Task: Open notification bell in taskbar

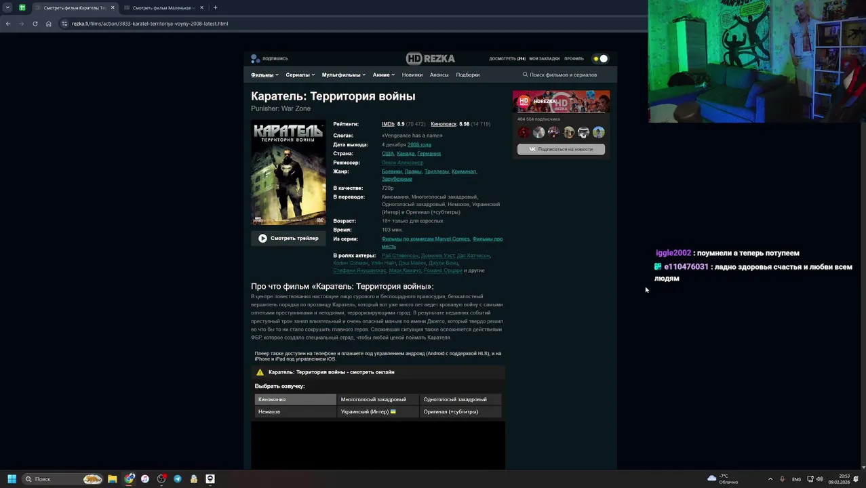Action: tap(856, 479)
